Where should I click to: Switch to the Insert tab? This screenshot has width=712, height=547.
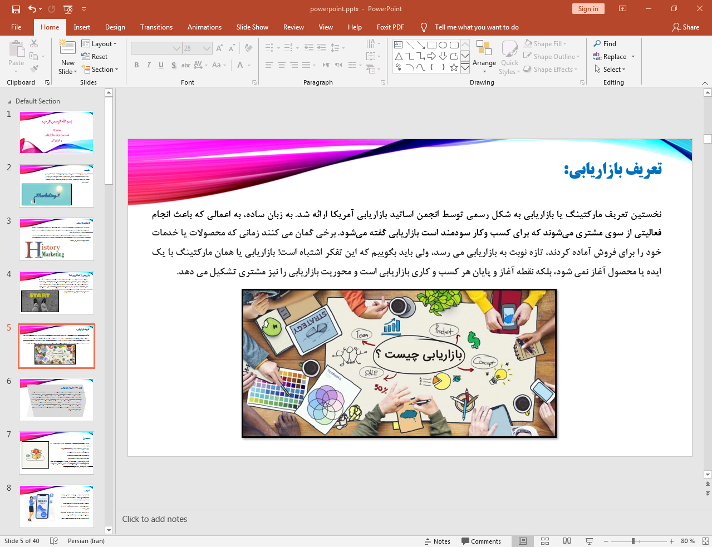pos(82,27)
